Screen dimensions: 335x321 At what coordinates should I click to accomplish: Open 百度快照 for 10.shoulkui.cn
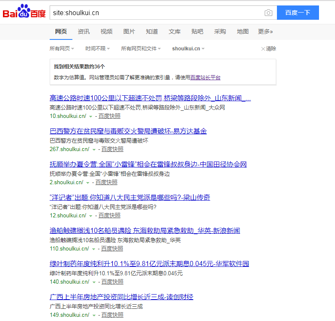(x=109, y=116)
